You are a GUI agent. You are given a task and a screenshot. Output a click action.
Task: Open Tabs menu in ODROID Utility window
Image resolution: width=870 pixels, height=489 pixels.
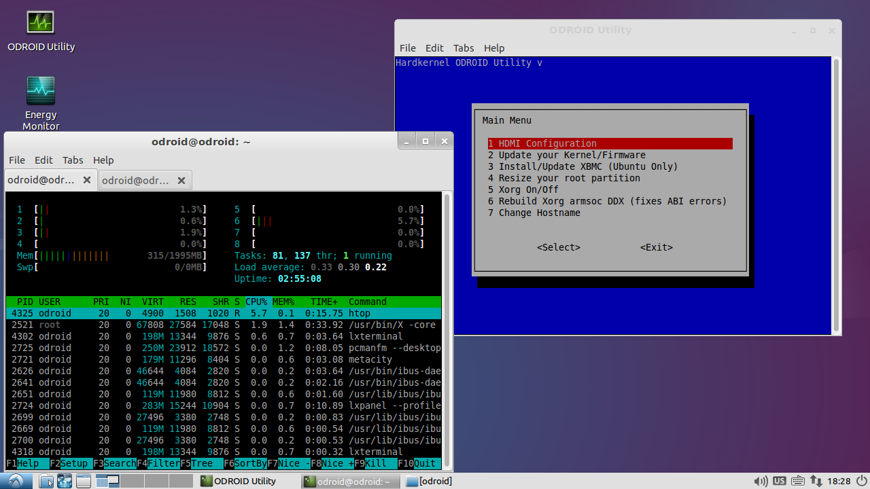[464, 48]
